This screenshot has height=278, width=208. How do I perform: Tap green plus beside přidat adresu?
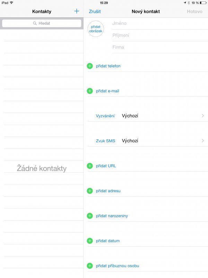[90, 191]
